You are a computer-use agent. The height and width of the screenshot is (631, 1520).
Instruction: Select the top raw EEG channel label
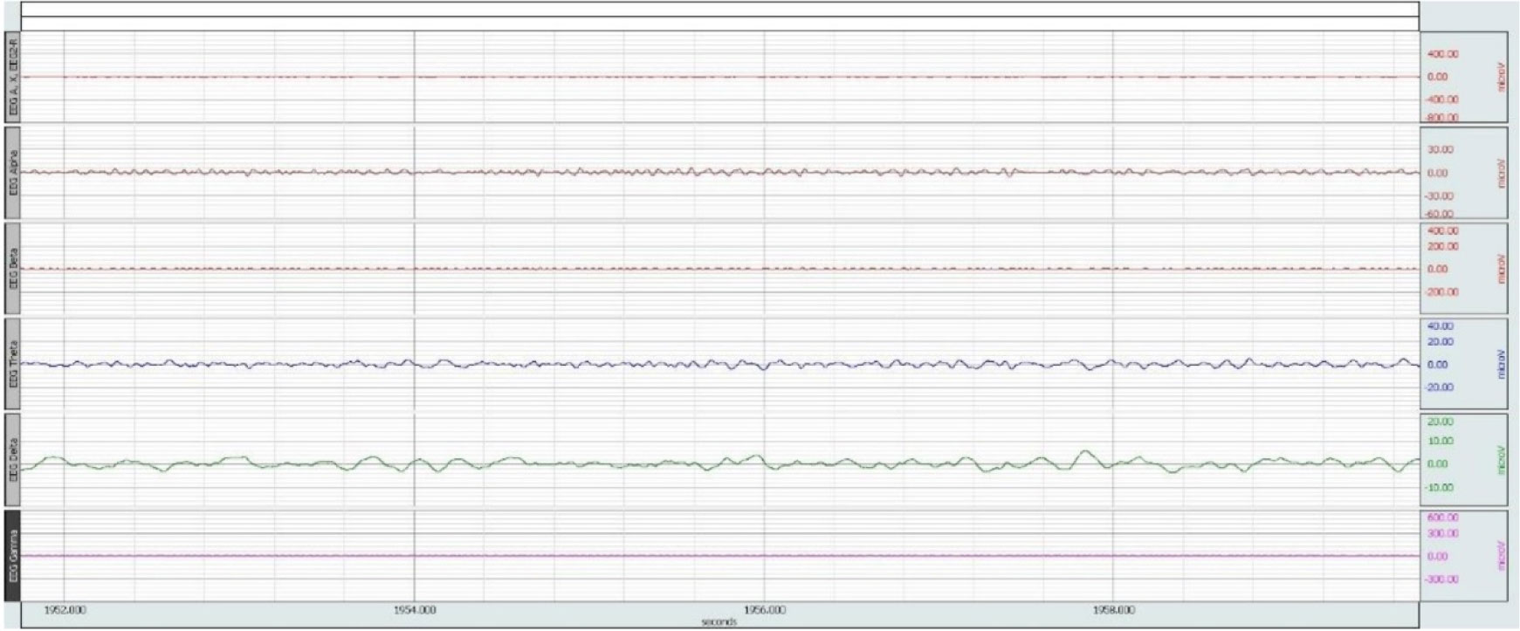(x=12, y=77)
